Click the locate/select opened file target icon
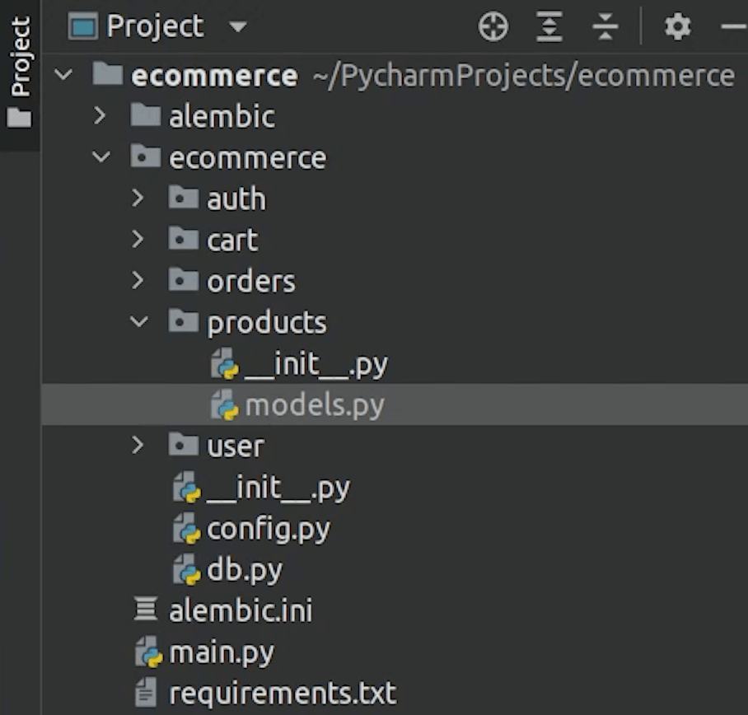This screenshot has height=715, width=748. click(x=493, y=27)
